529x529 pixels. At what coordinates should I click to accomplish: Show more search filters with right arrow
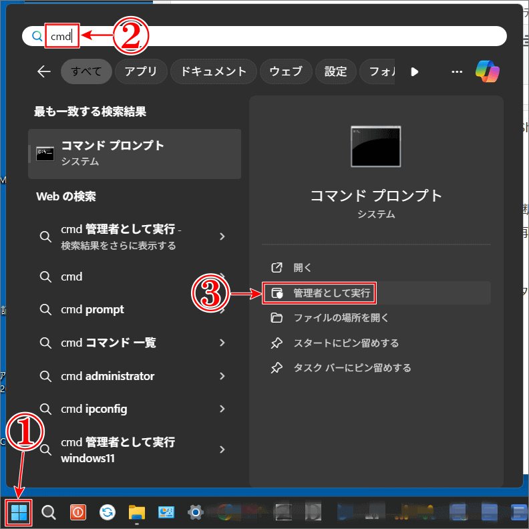(415, 71)
